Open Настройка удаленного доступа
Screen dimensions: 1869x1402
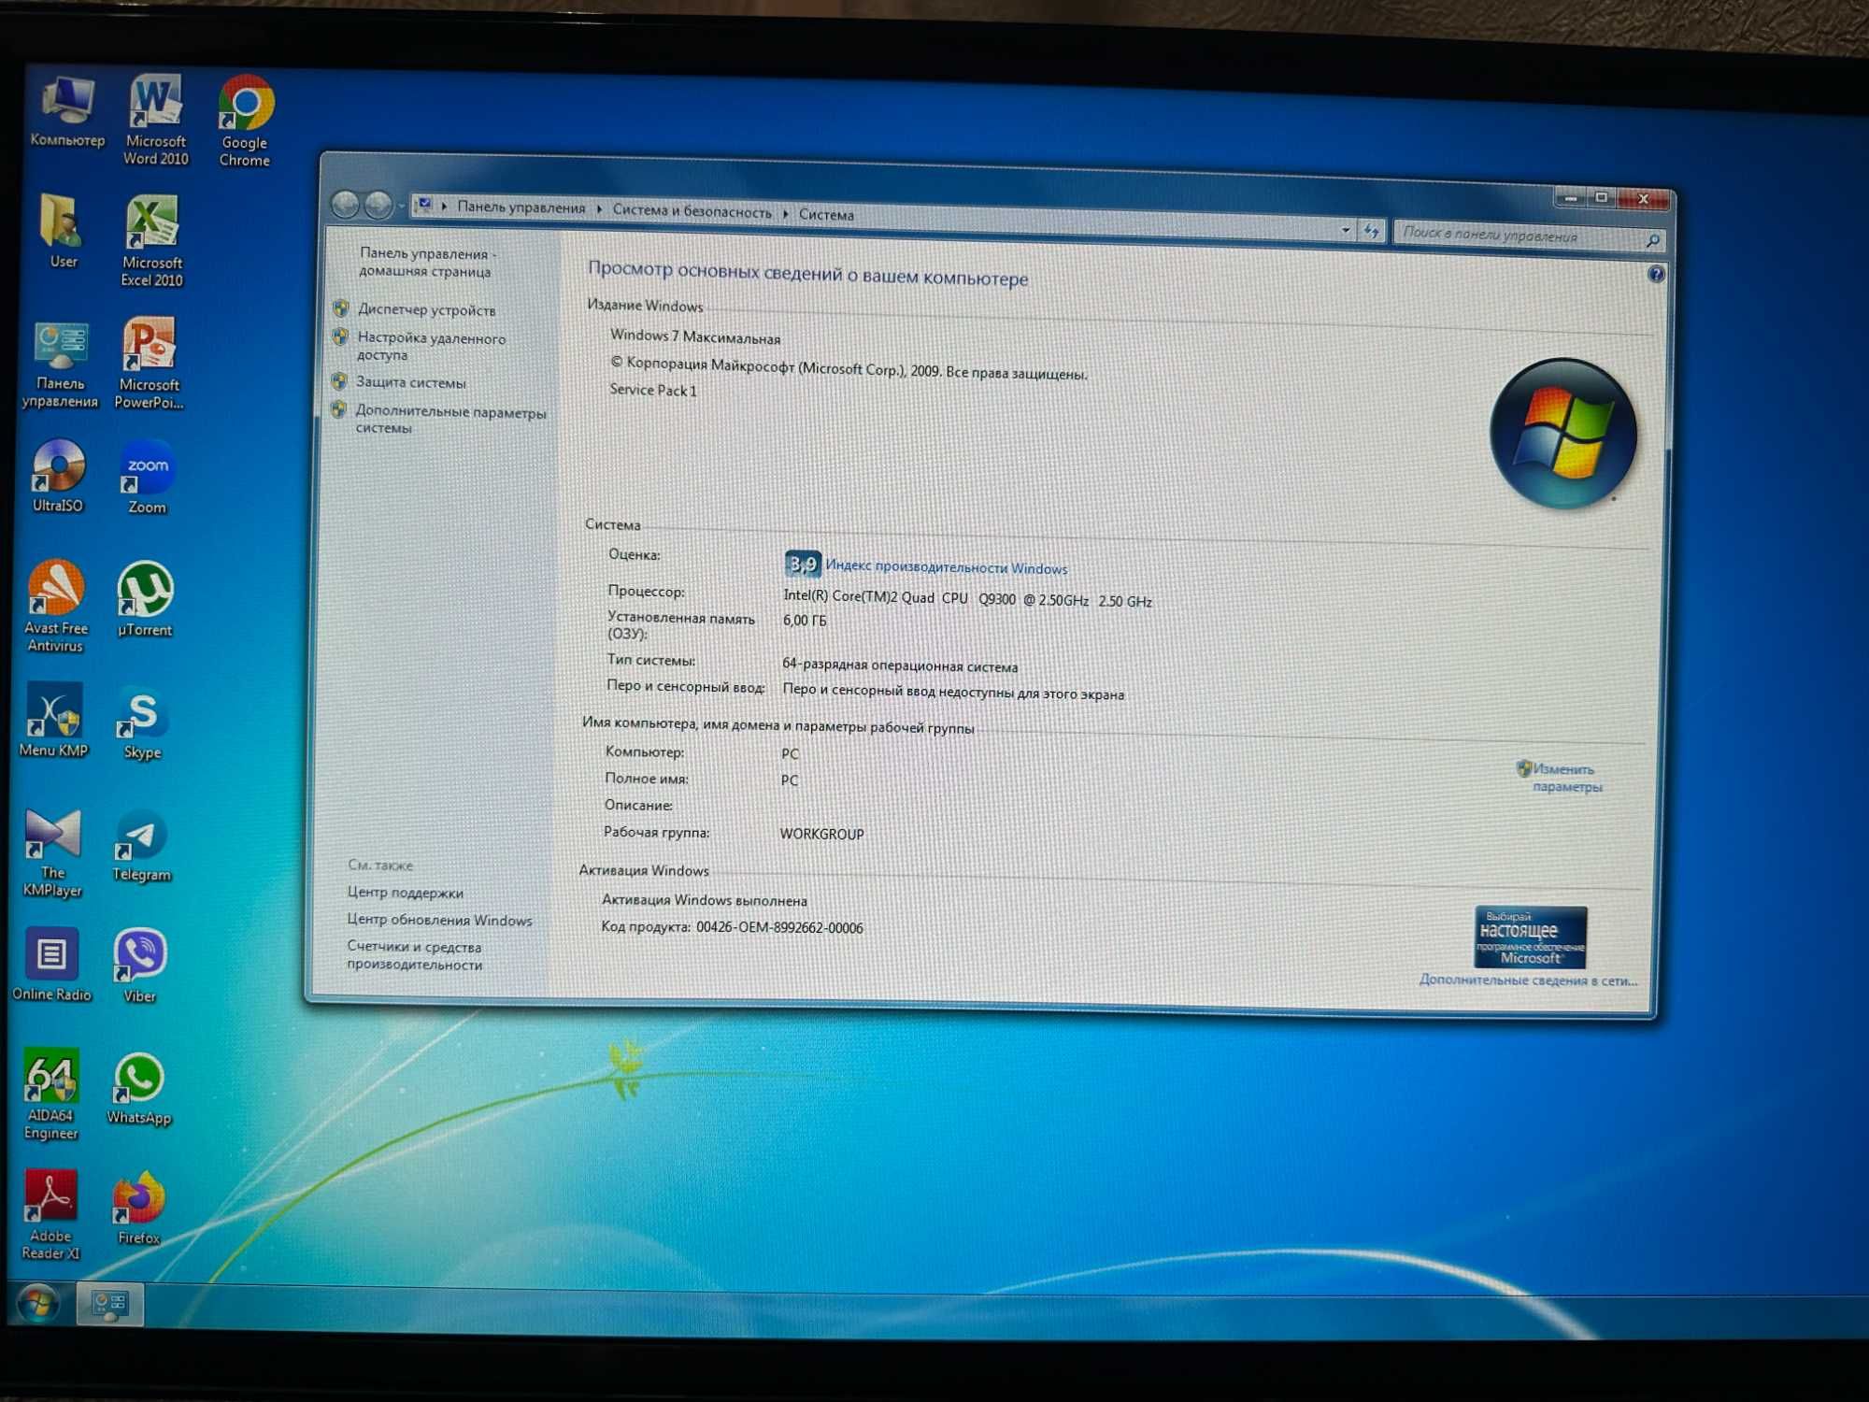[x=431, y=347]
